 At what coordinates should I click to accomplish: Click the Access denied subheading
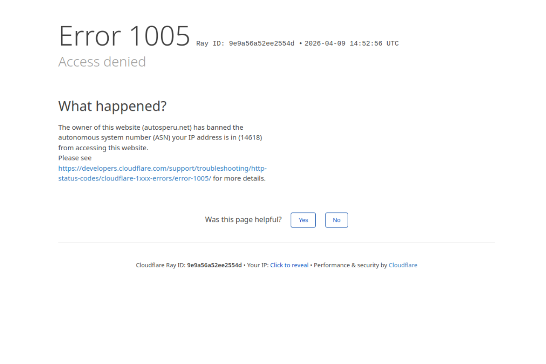coord(102,62)
